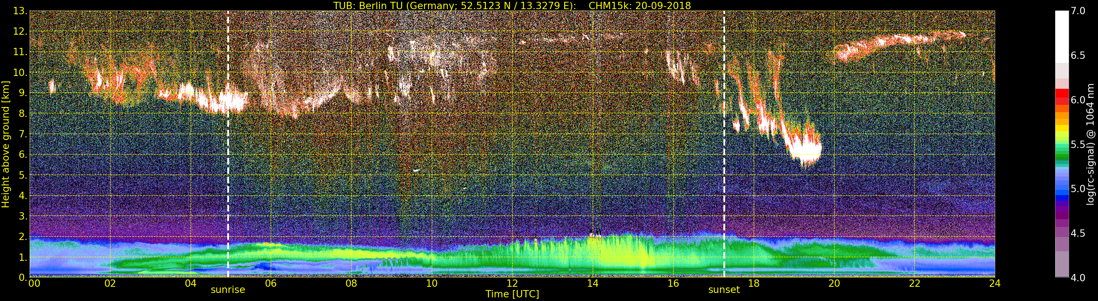The width and height of the screenshot is (1098, 301).
Task: Select the "8." height axis tick label
Action: (x=22, y=113)
